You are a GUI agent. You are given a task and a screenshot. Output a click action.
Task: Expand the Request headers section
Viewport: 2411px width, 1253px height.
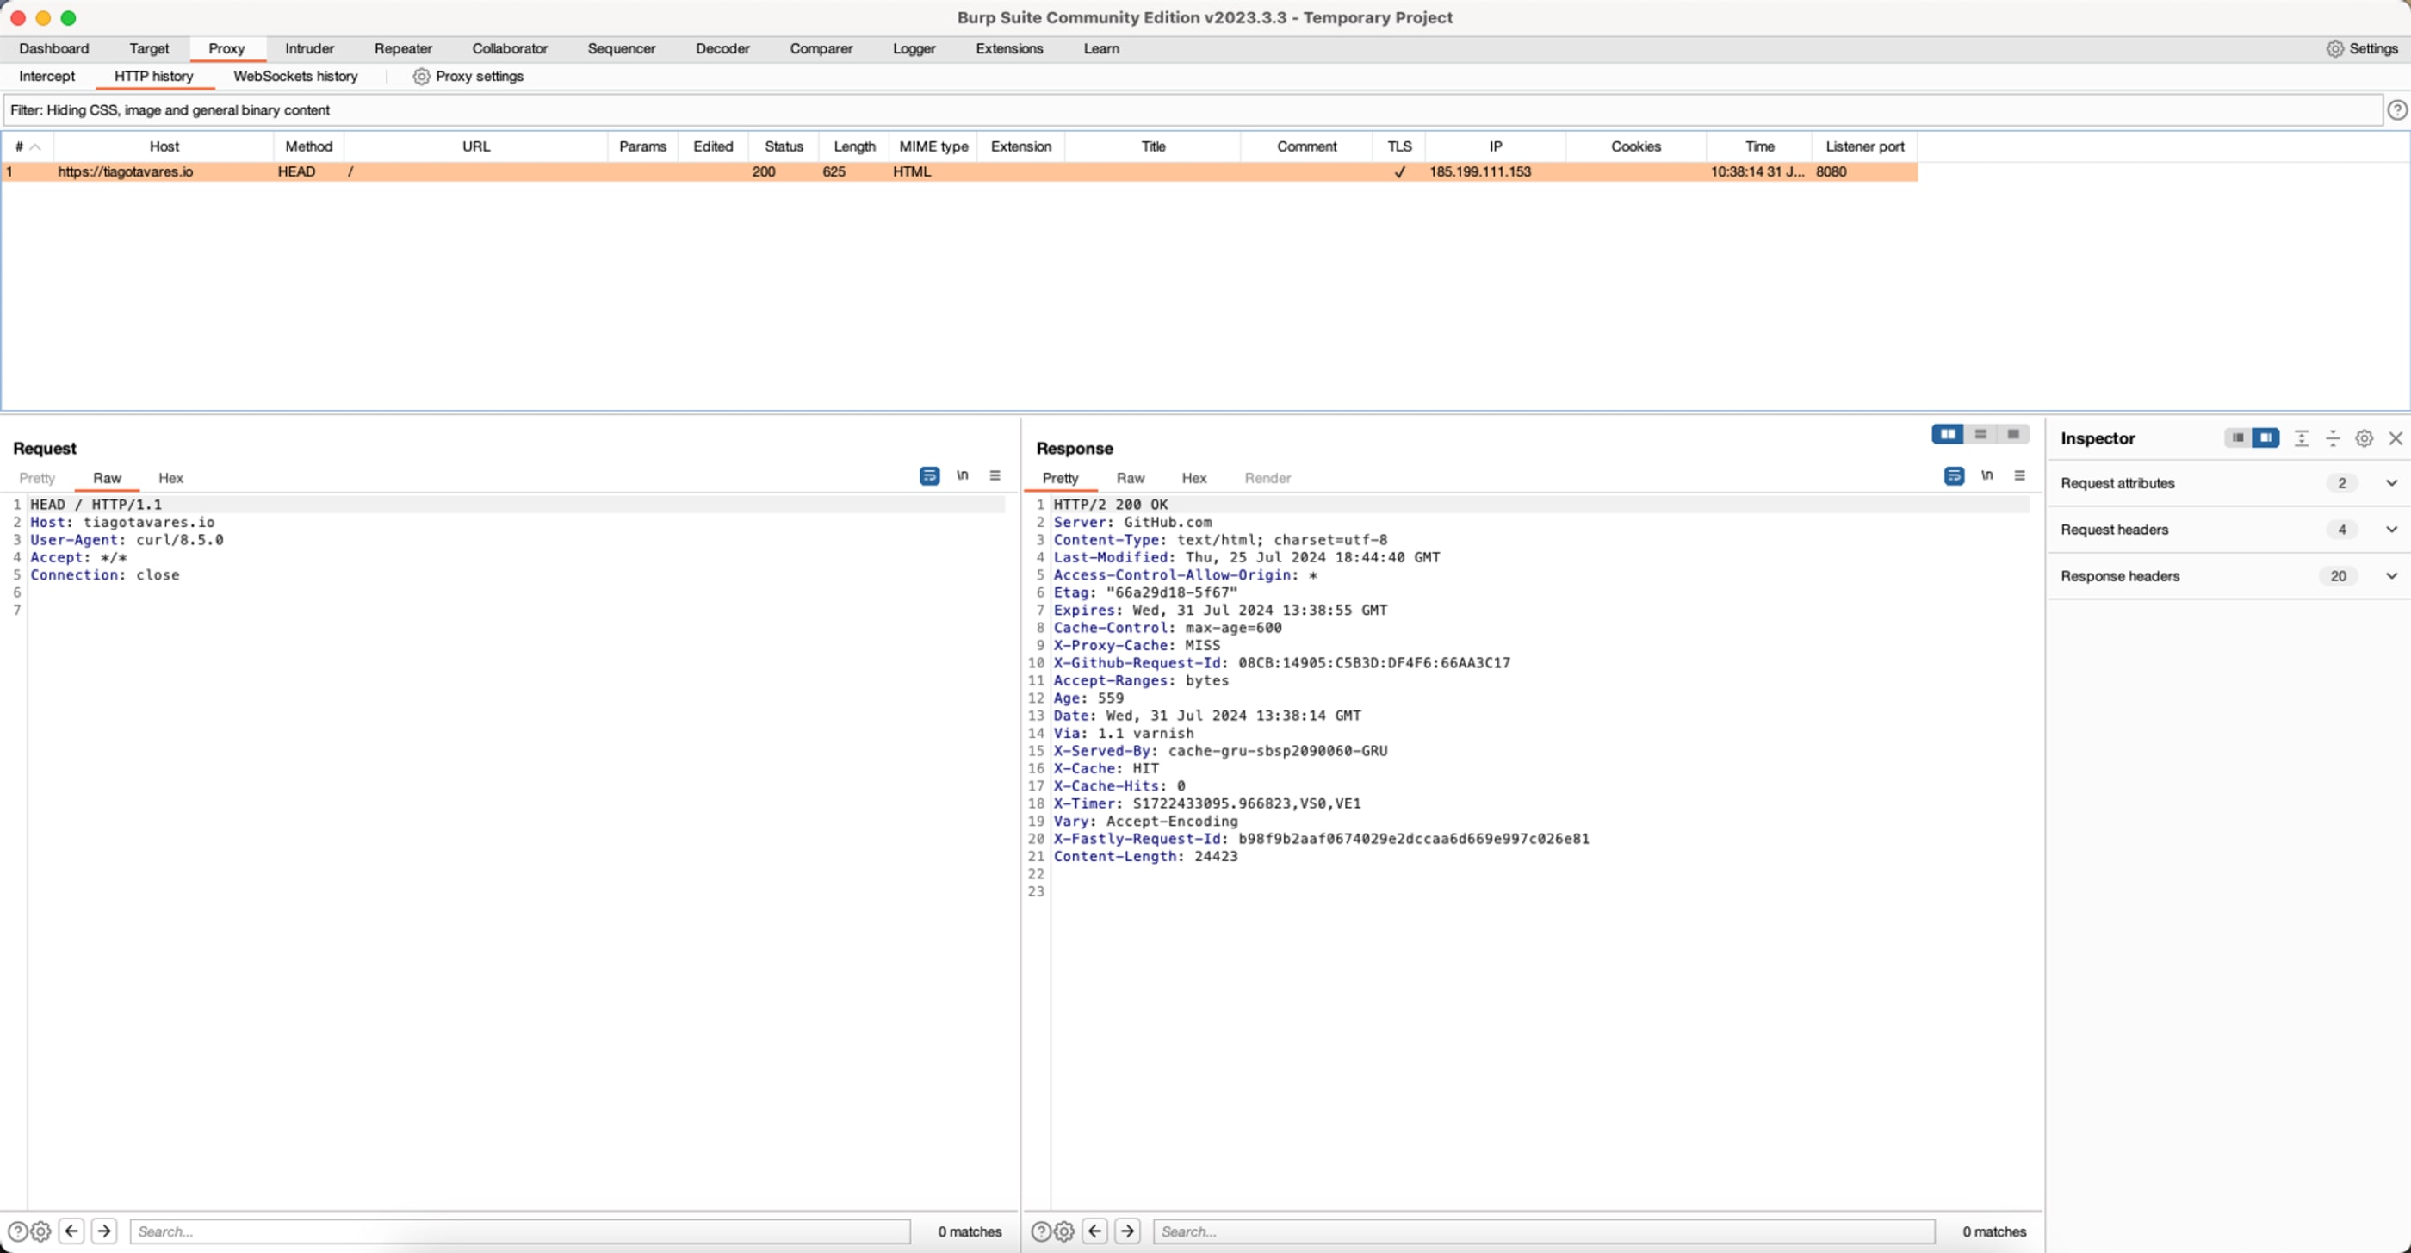tap(2390, 530)
